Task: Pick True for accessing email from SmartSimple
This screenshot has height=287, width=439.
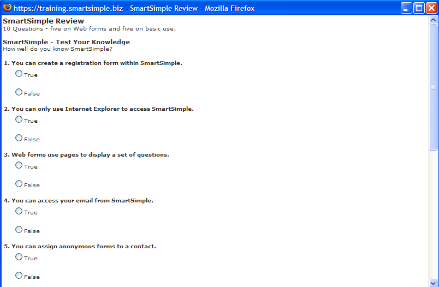Action: point(19,211)
